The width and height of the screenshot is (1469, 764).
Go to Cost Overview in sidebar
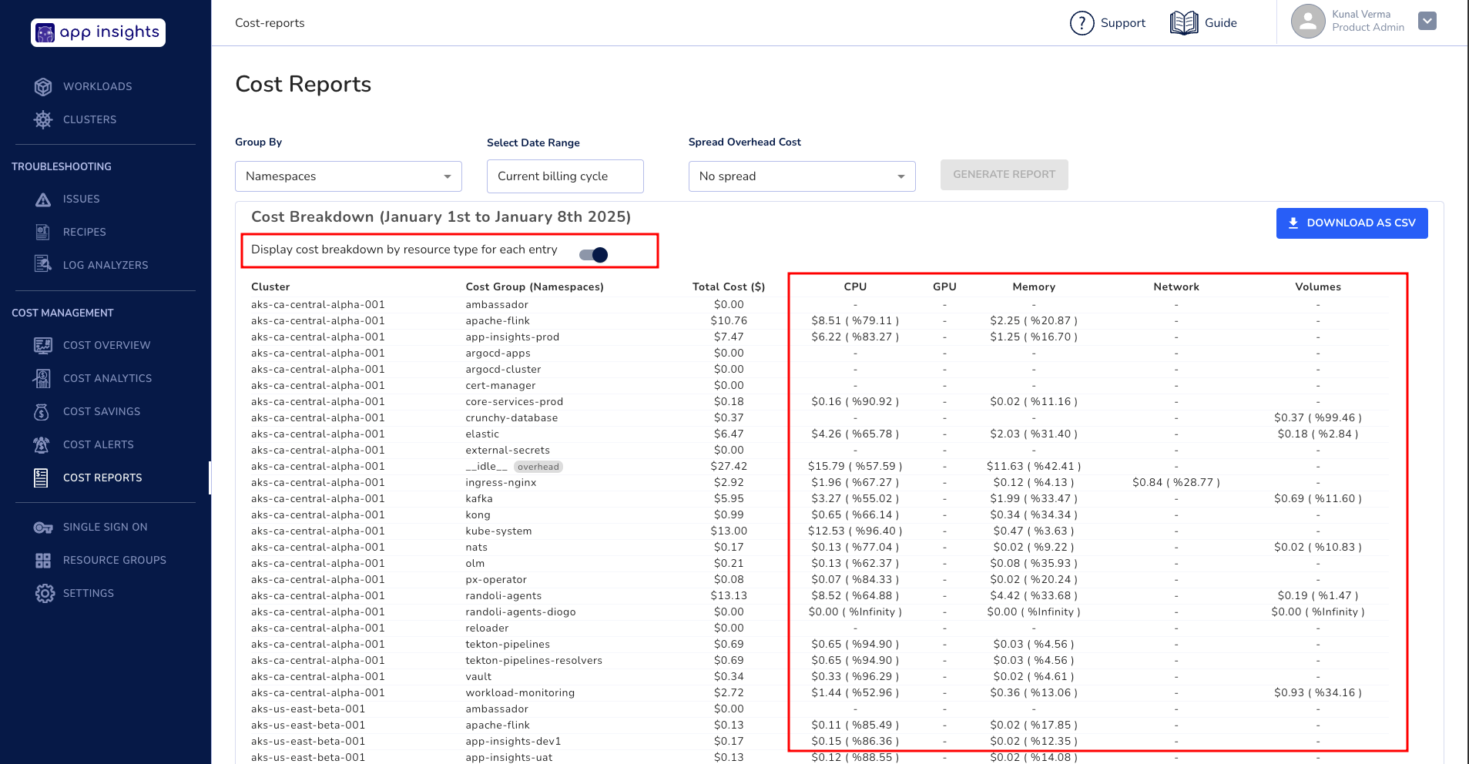pyautogui.click(x=106, y=346)
